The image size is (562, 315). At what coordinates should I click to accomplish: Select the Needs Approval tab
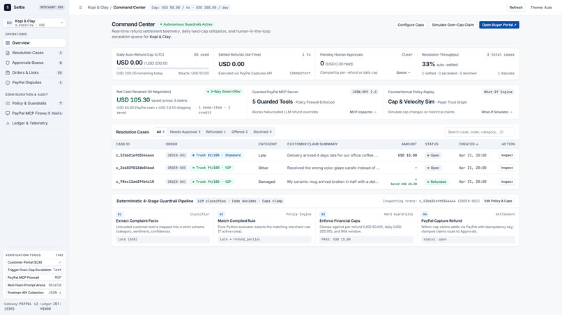coord(185,132)
